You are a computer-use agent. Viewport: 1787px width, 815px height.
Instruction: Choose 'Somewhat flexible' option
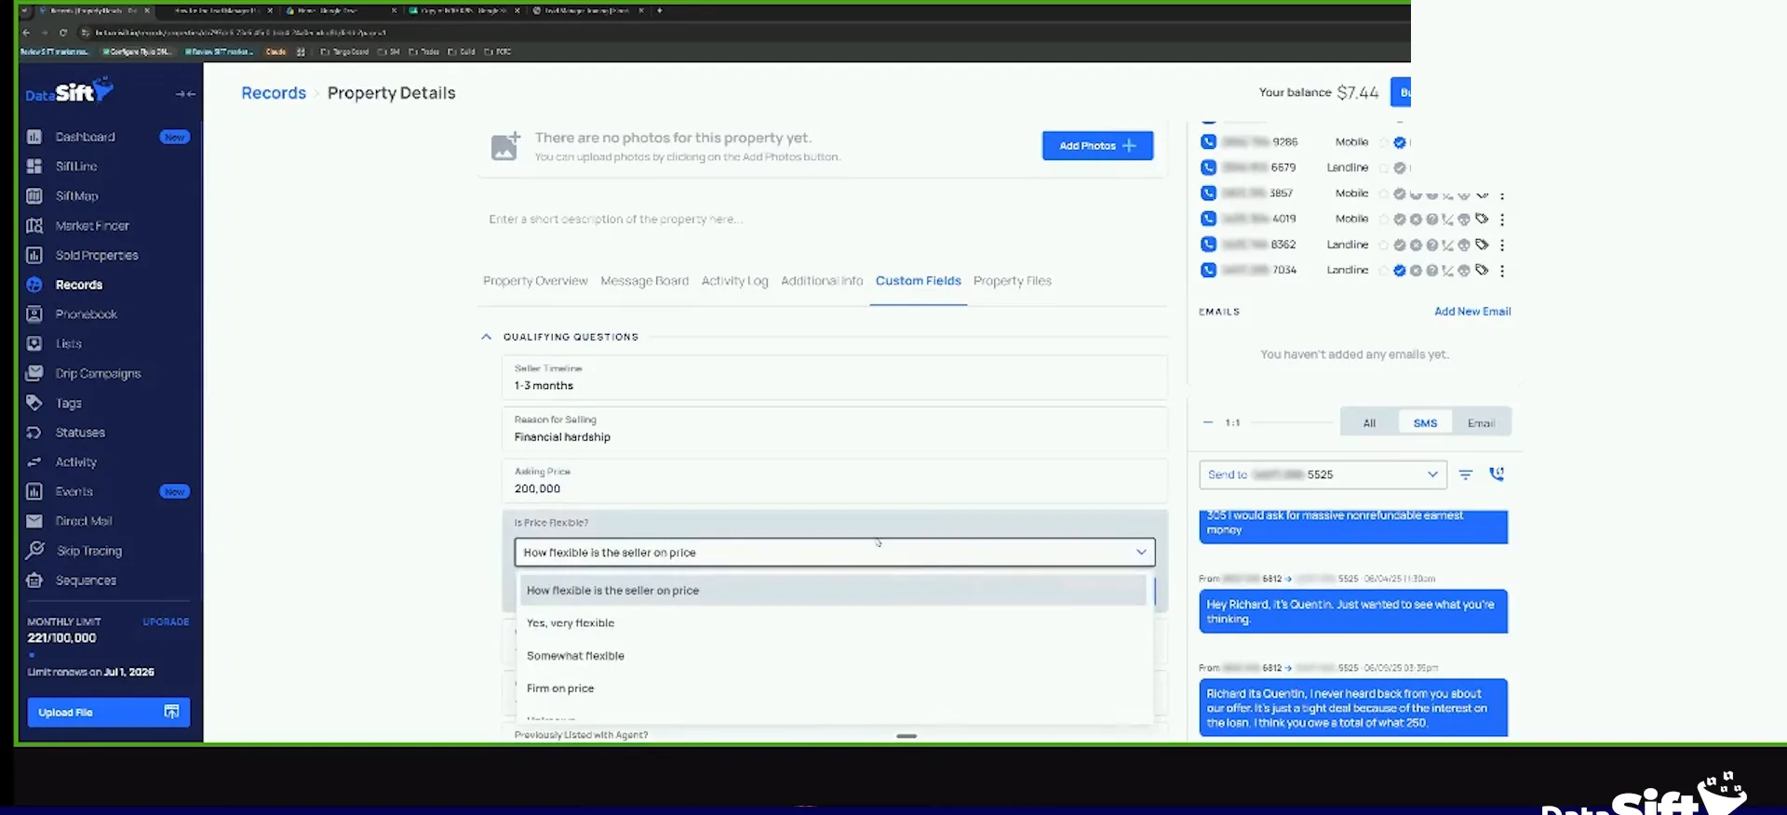[x=833, y=656]
